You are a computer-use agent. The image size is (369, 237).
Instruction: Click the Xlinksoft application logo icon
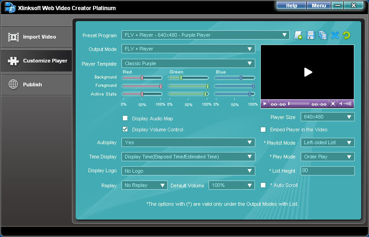coord(10,7)
